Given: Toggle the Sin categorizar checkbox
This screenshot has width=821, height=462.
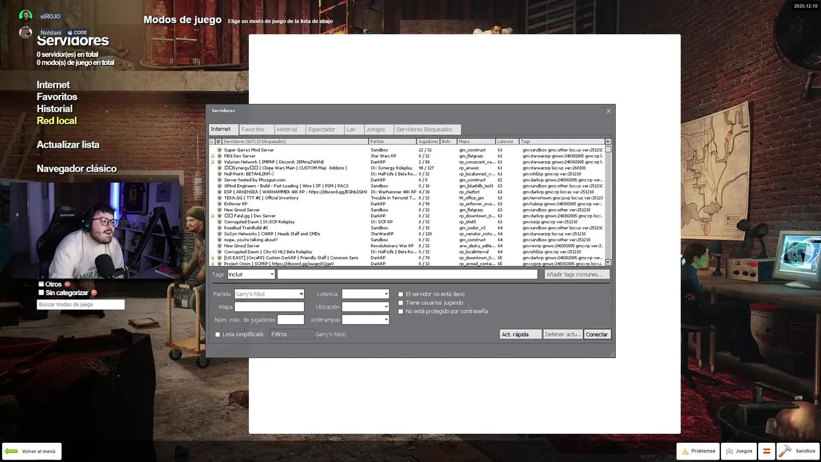Looking at the screenshot, I should click(x=41, y=293).
